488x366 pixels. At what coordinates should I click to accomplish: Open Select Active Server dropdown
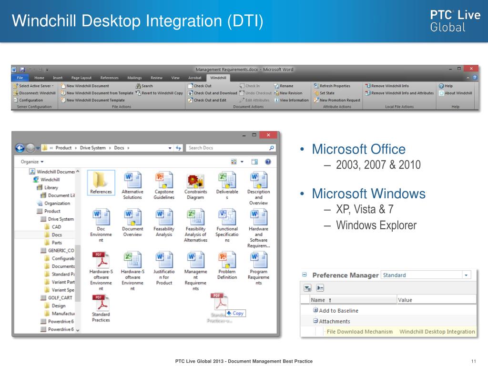(34, 86)
